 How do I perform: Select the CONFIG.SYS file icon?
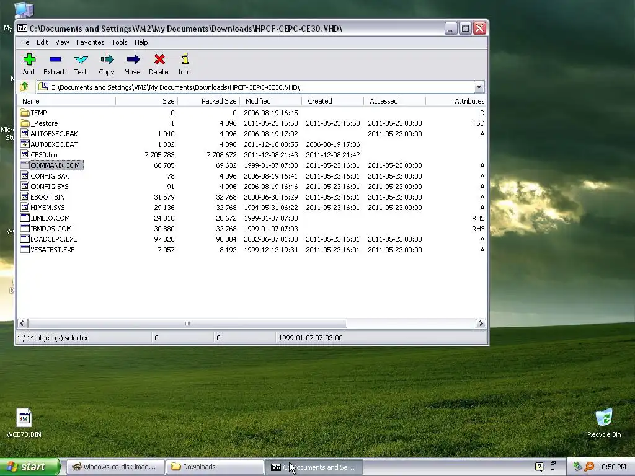(x=25, y=186)
